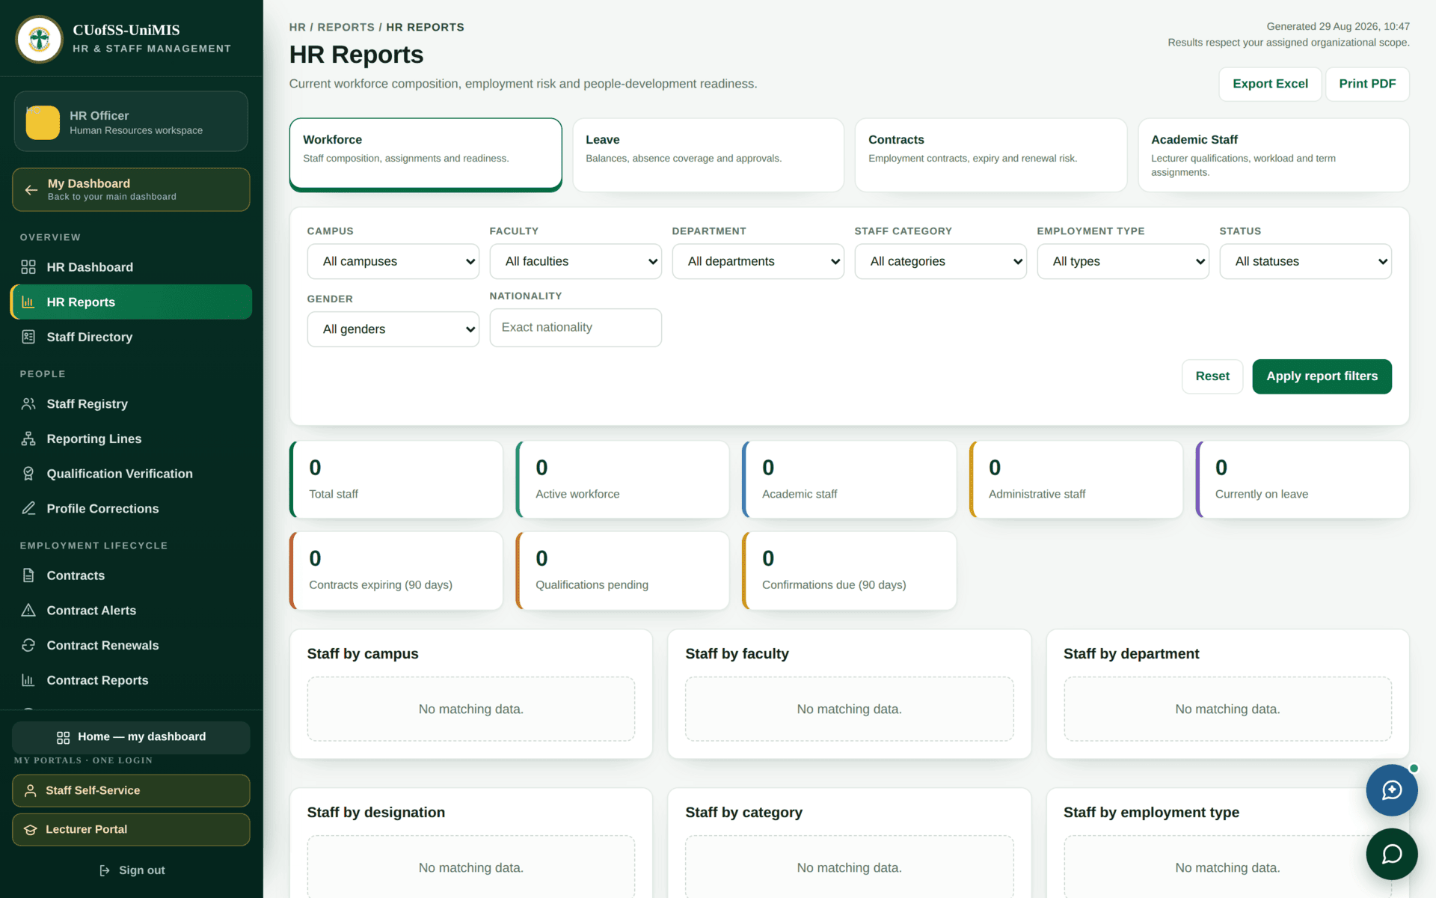Click the Profile Corrections pencil icon
This screenshot has height=898, width=1436.
click(28, 509)
